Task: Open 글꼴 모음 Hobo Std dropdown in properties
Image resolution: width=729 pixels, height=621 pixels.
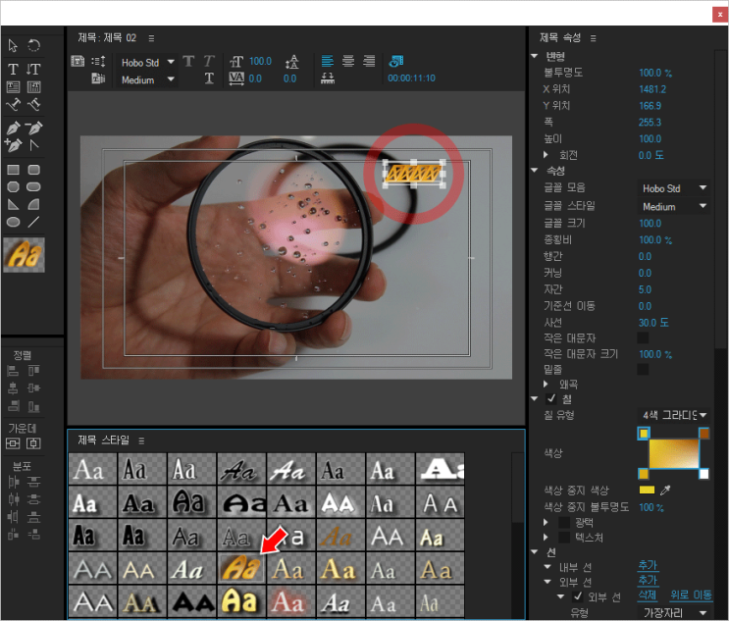Action: [673, 188]
